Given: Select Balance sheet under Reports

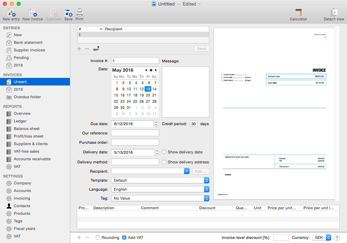Looking at the screenshot, I should (x=27, y=129).
